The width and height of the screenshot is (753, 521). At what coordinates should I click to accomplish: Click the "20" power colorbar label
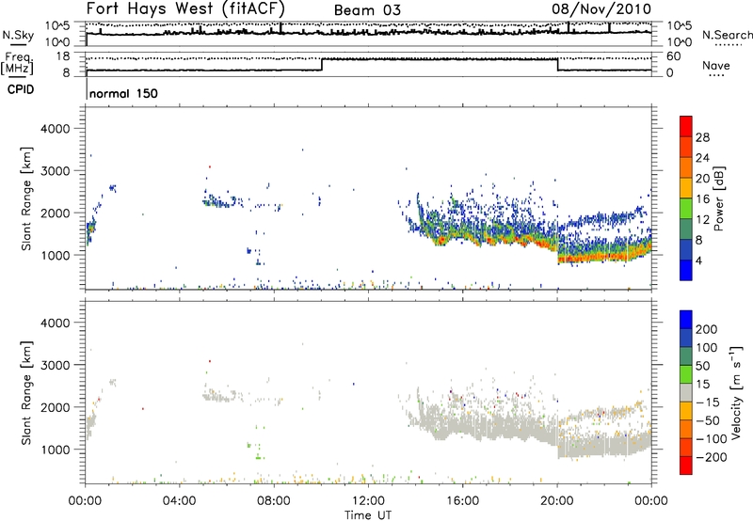(x=702, y=179)
